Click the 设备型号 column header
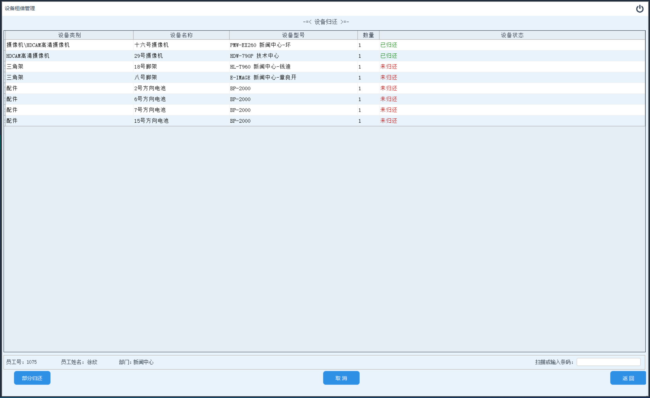Viewport: 650px width, 398px height. (293, 35)
